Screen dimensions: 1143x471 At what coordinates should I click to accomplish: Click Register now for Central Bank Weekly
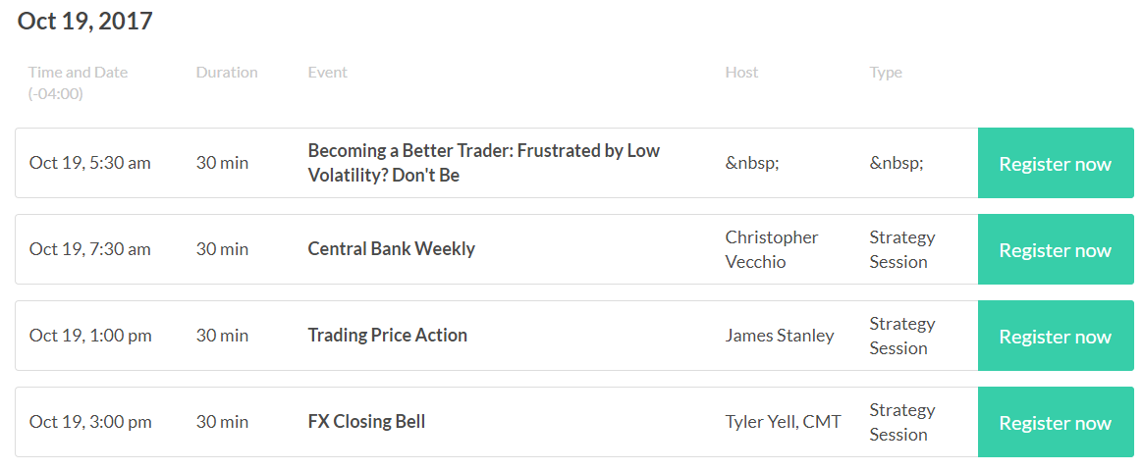click(1056, 249)
